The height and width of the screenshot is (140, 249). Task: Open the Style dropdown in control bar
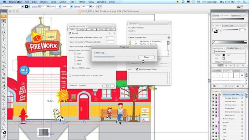(x=71, y=7)
